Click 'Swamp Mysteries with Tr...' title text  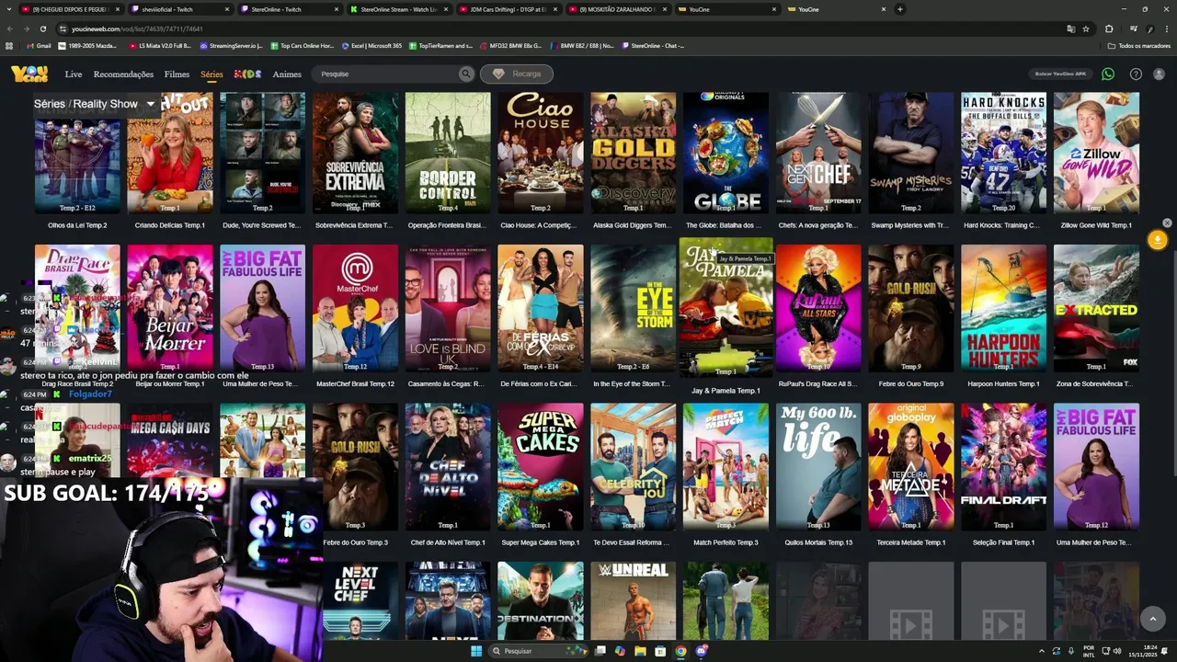(910, 225)
